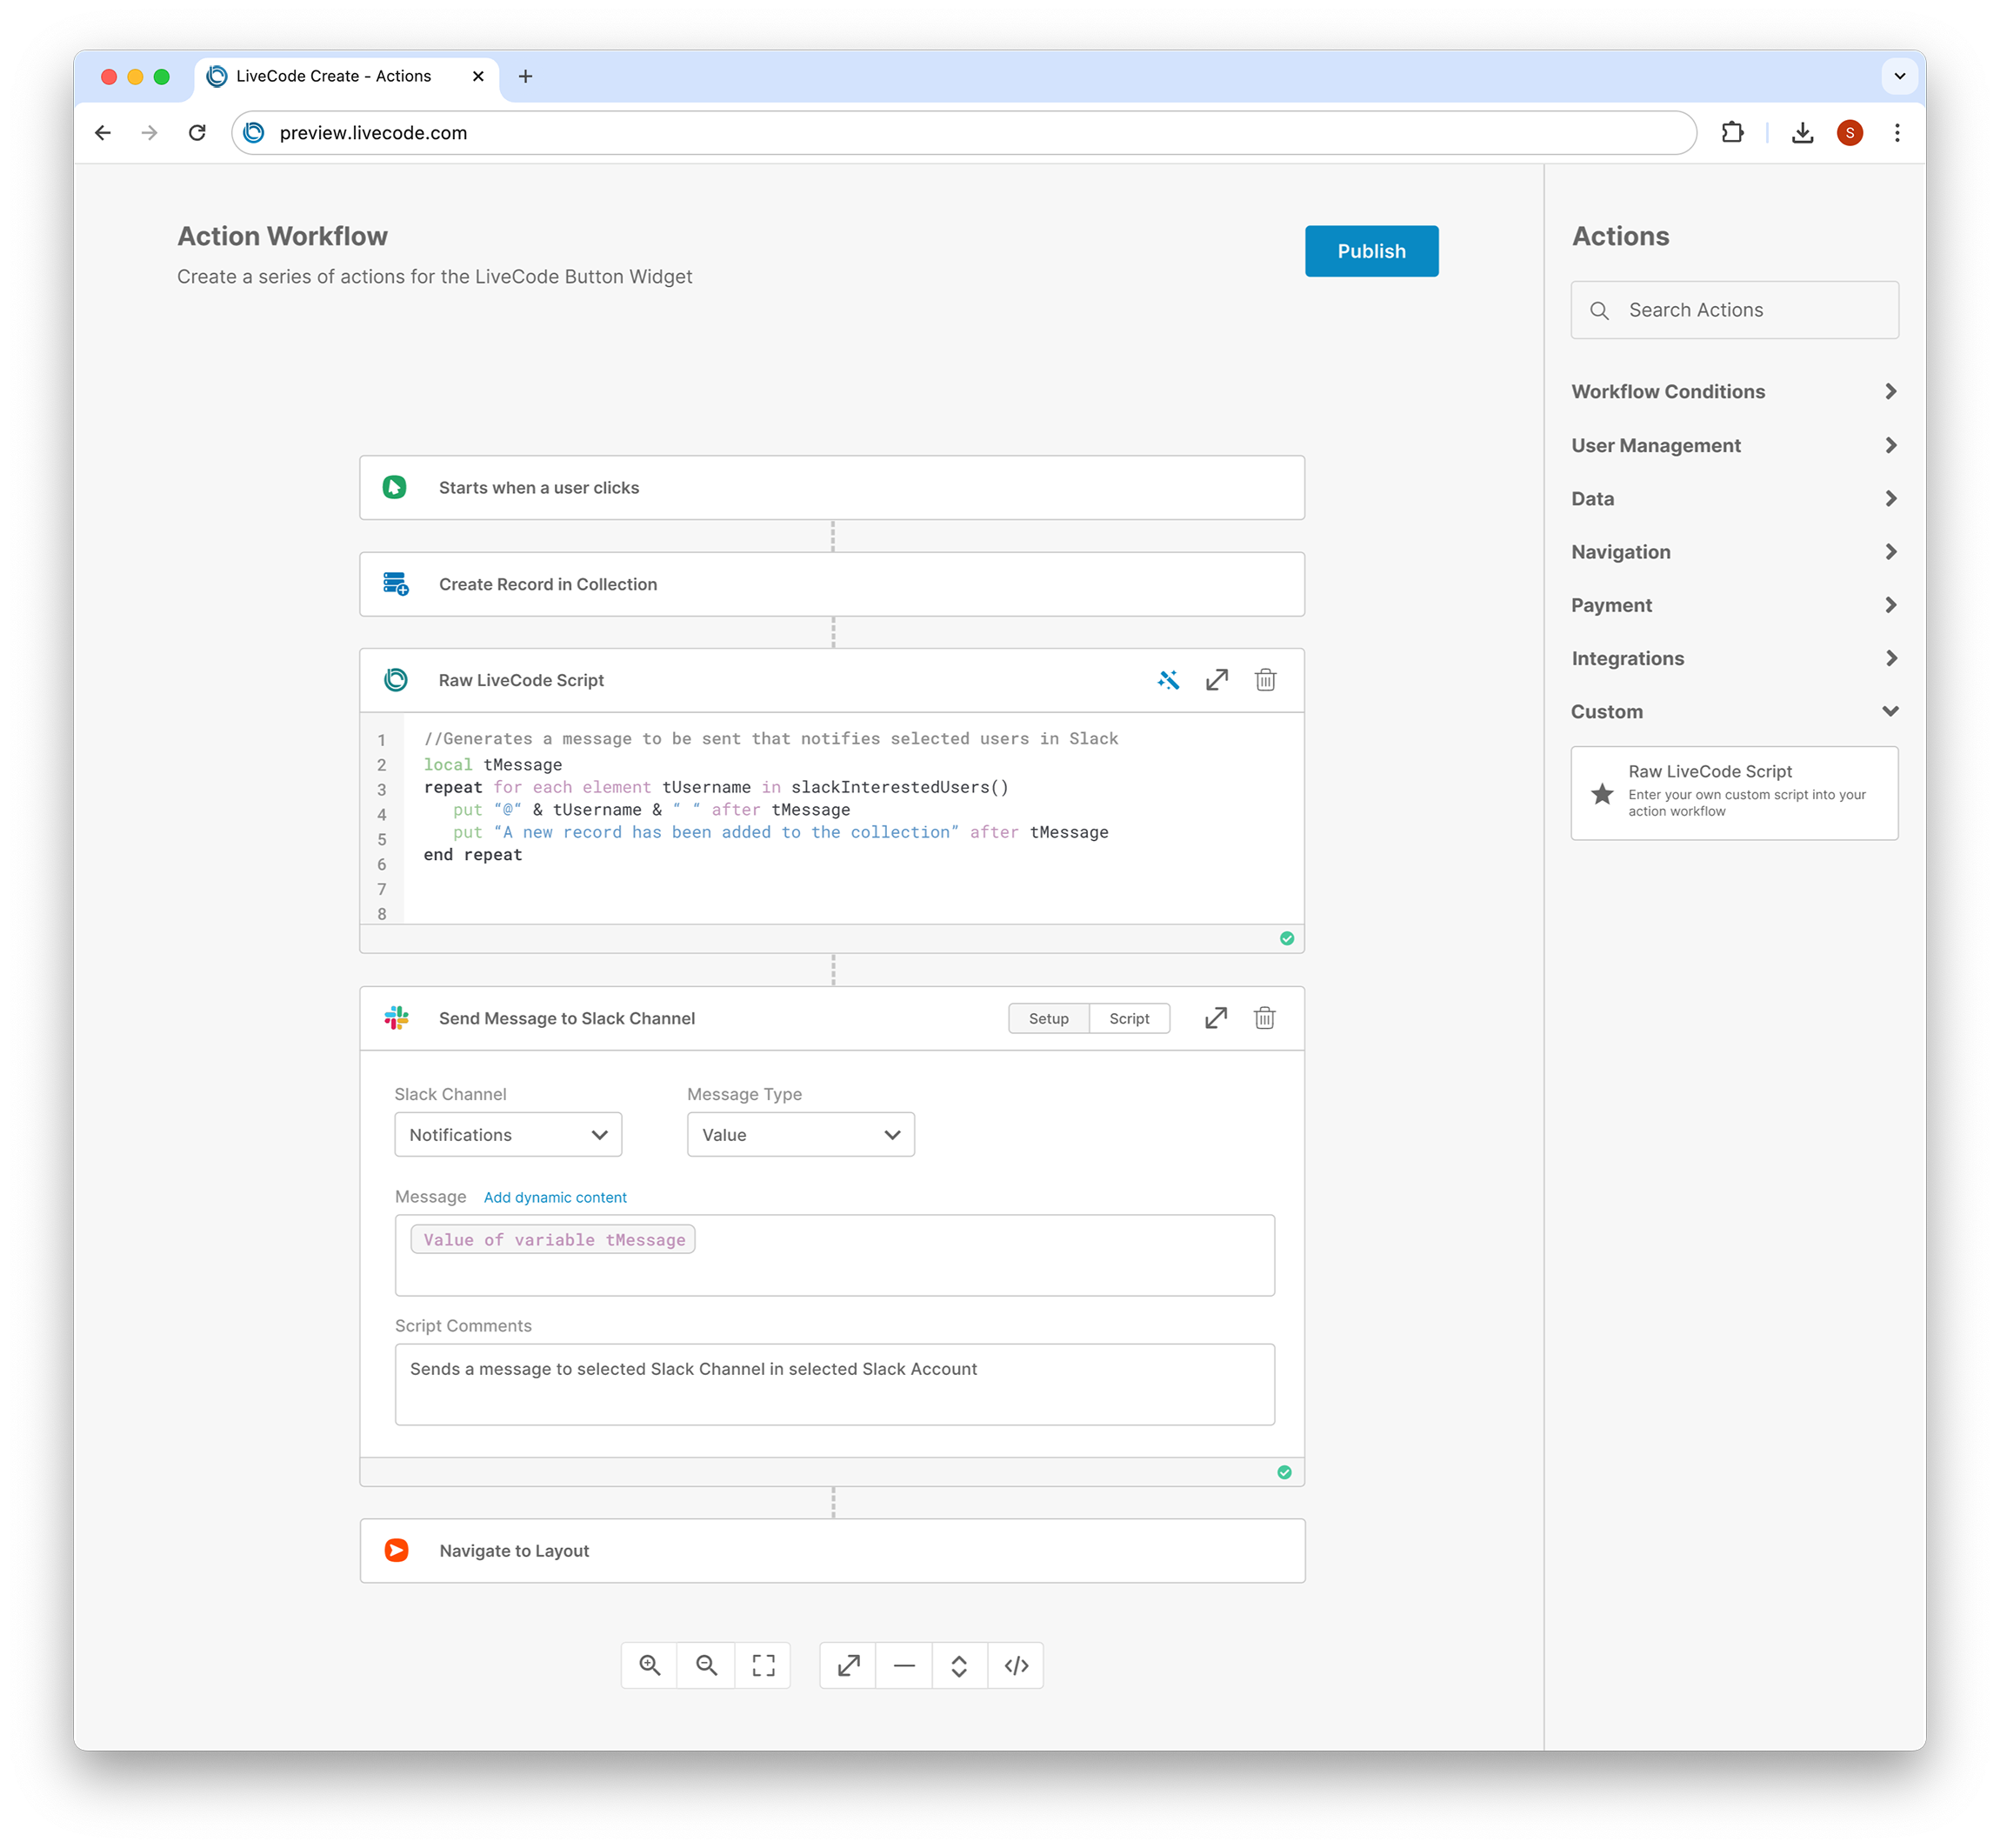Screen dimensions: 2000x1848
Task: Click the magic wand icon in Raw LiveCode Script
Action: click(x=1168, y=680)
